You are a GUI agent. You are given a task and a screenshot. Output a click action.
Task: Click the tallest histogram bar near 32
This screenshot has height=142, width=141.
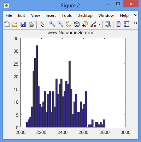(37, 86)
